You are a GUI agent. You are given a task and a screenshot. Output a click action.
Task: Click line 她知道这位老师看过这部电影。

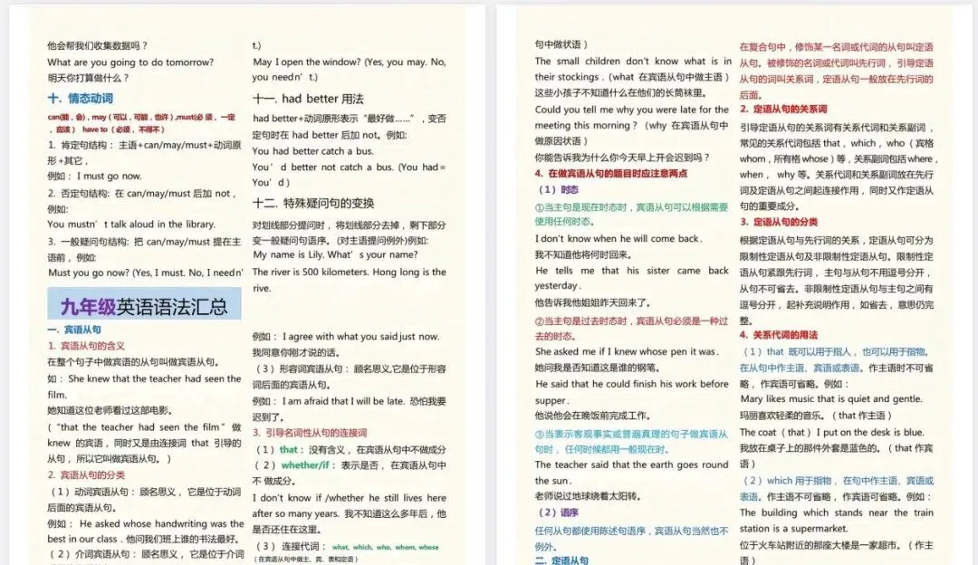110,410
